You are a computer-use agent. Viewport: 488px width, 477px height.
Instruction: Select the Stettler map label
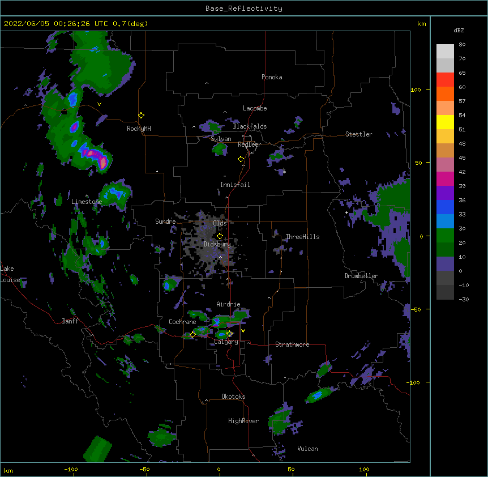[x=358, y=134]
